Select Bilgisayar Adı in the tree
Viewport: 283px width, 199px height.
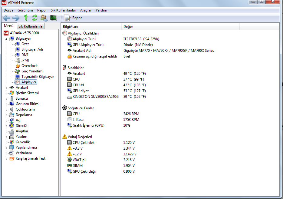pyautogui.click(x=32, y=49)
